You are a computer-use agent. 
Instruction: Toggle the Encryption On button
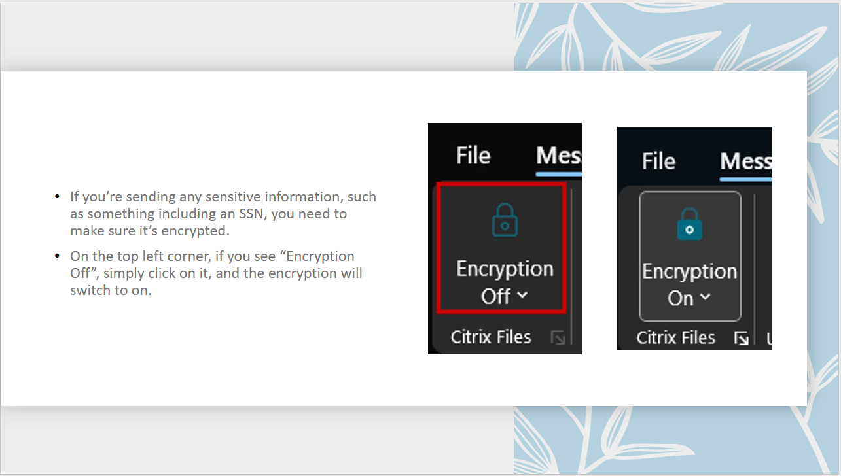pos(690,256)
